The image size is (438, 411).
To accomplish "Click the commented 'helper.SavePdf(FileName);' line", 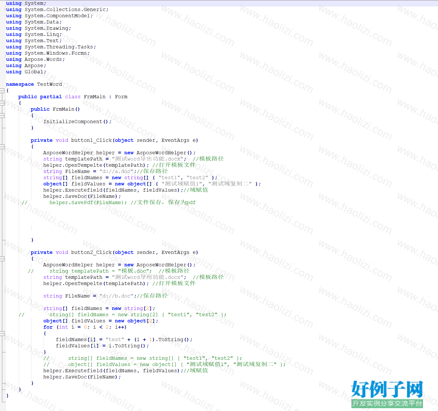I will point(109,203).
